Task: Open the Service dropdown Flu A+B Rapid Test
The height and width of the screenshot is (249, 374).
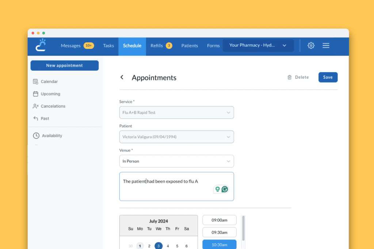Action: pyautogui.click(x=176, y=112)
